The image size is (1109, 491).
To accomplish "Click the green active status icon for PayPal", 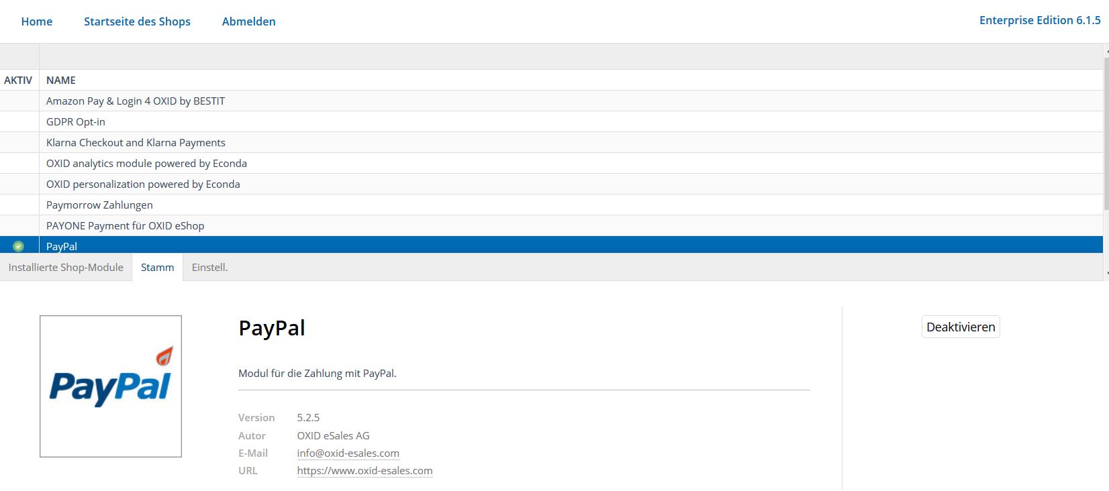I will click(18, 246).
